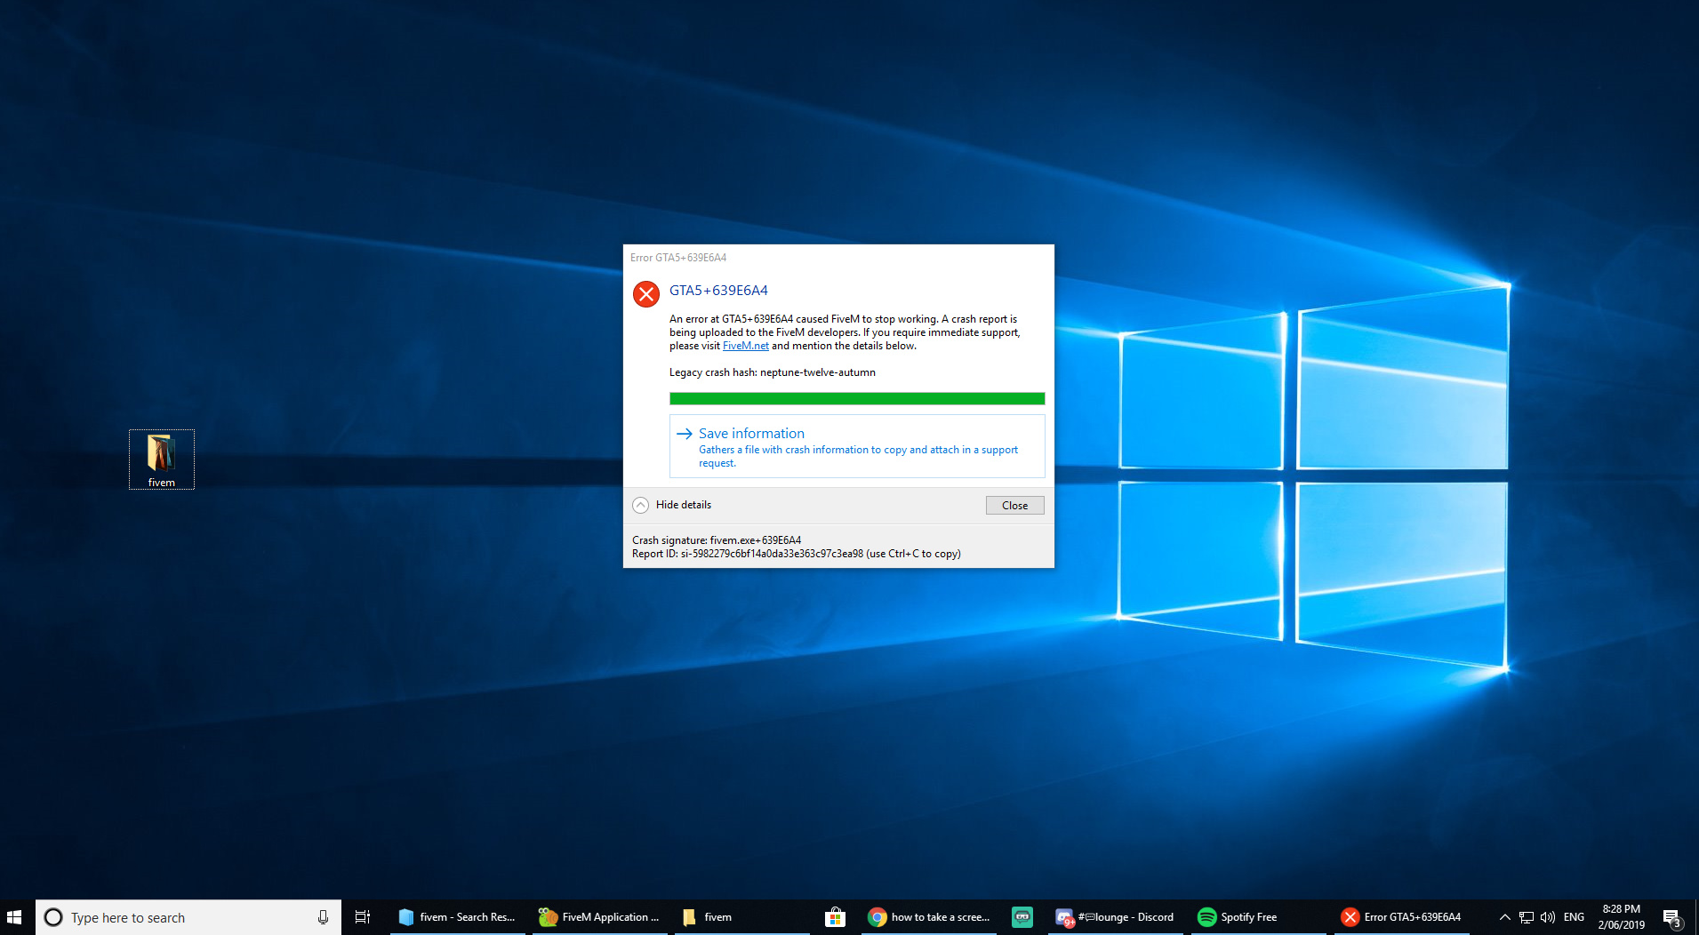The height and width of the screenshot is (935, 1699).
Task: Open the fivem folder on the desktop
Action: (x=161, y=457)
